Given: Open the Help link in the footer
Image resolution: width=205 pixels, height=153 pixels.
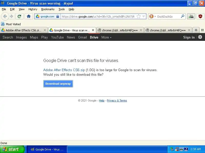Looking at the screenshot, I should 102,100.
